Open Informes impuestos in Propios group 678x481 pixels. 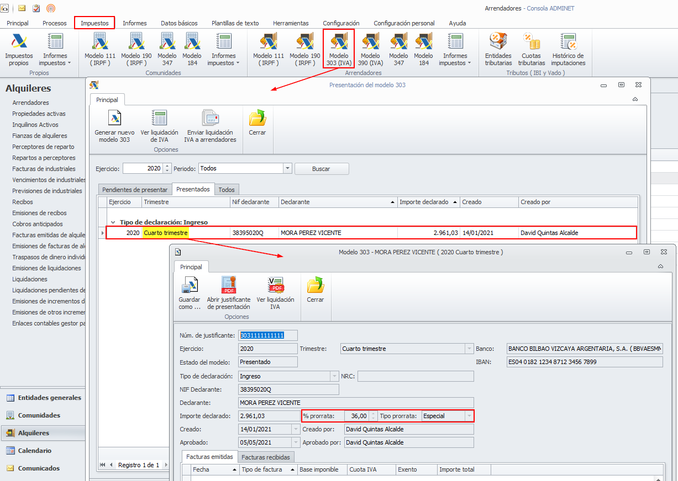click(x=55, y=50)
